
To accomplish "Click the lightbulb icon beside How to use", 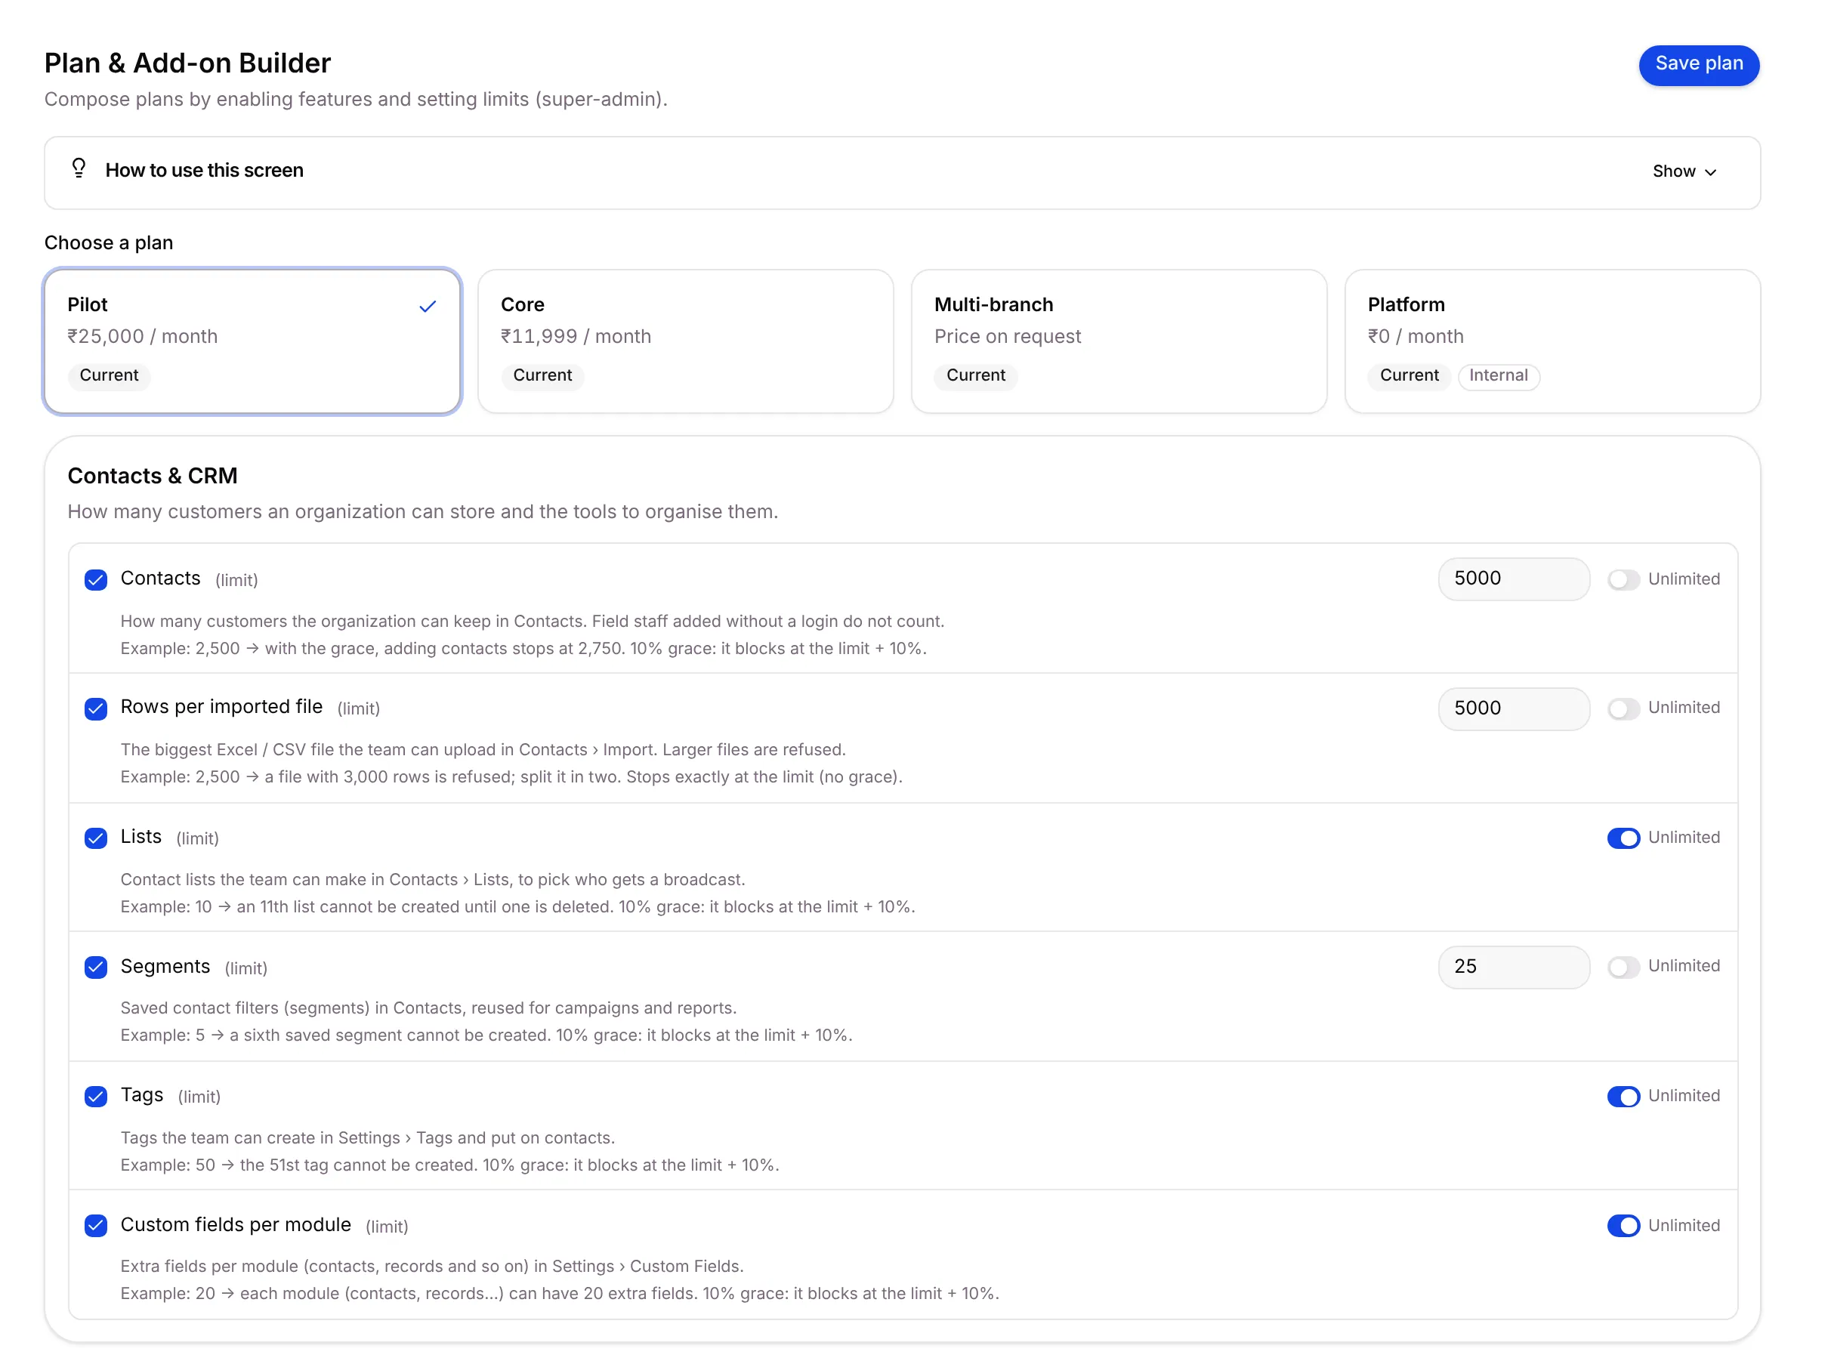I will [x=79, y=169].
